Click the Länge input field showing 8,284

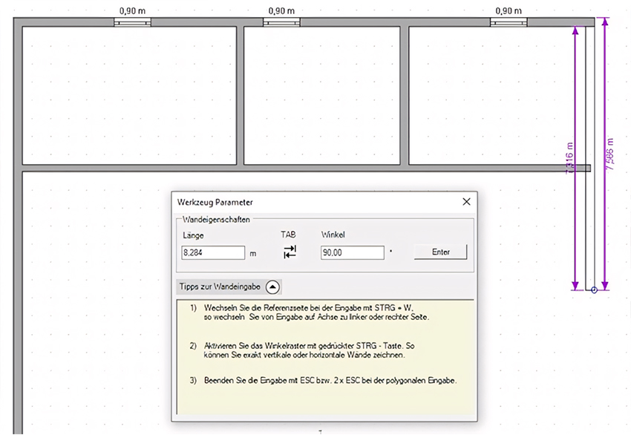pyautogui.click(x=213, y=252)
